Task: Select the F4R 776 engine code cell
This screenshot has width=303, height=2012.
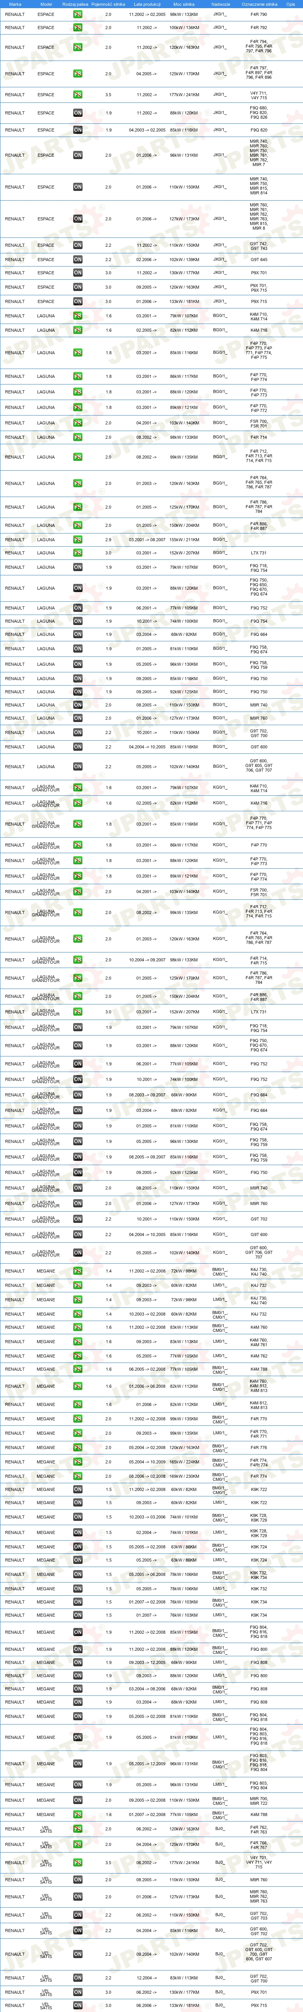Action: point(258,1447)
